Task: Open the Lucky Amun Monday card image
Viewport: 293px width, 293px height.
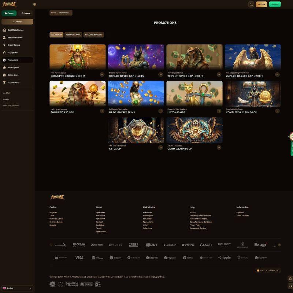Action: [x=78, y=94]
